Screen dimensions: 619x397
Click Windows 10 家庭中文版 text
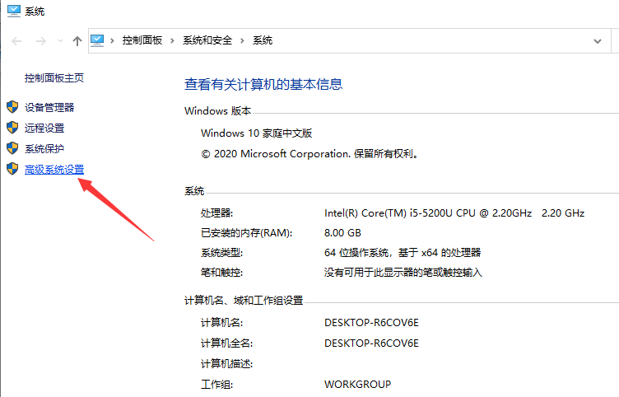click(256, 133)
